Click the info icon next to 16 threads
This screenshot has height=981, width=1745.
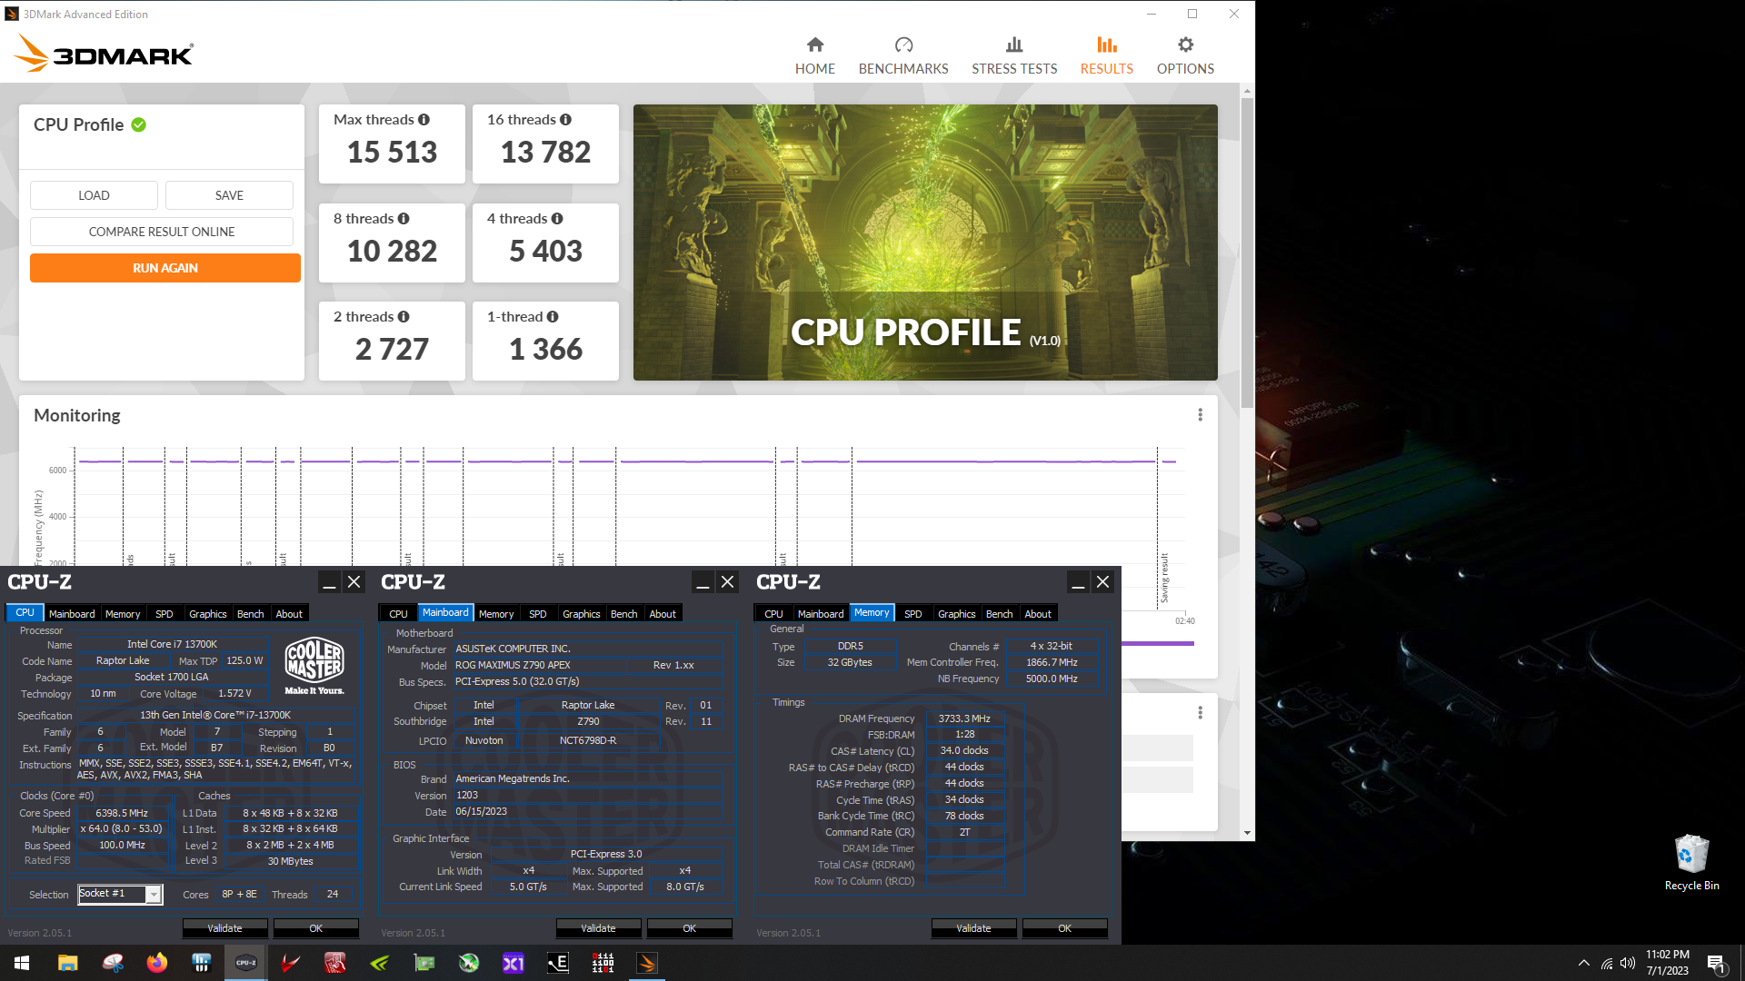565,120
